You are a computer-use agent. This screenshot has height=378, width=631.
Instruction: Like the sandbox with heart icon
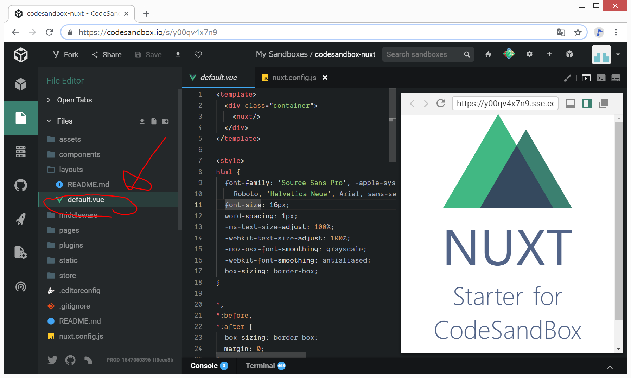tap(198, 54)
